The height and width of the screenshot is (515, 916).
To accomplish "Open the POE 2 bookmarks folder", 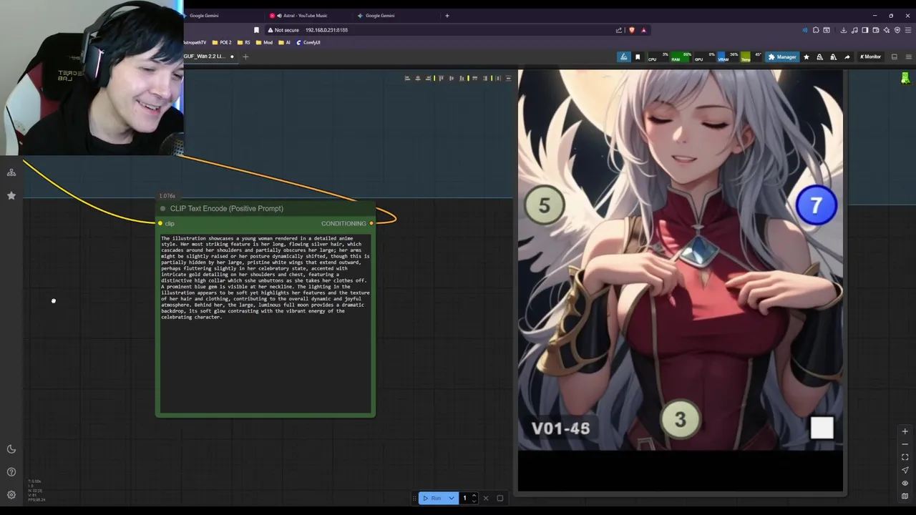I will (222, 42).
